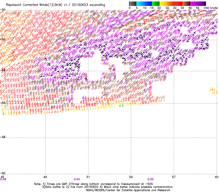This screenshot has width=219, height=192.
Task: Click the purple '0:50' time label
Action: pos(150,179)
